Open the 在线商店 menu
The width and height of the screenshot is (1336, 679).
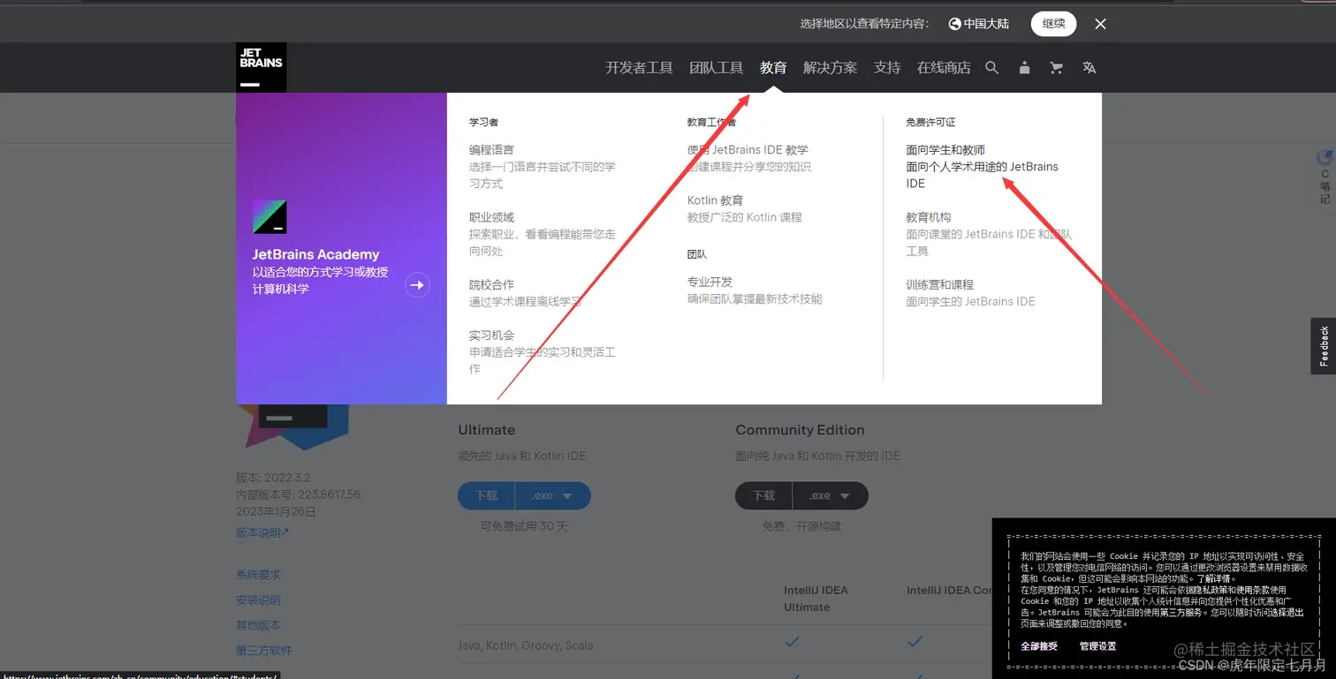(x=944, y=68)
